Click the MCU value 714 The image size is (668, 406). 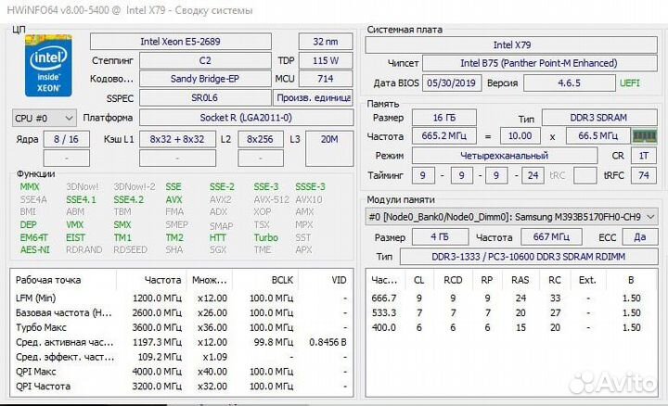click(x=326, y=79)
